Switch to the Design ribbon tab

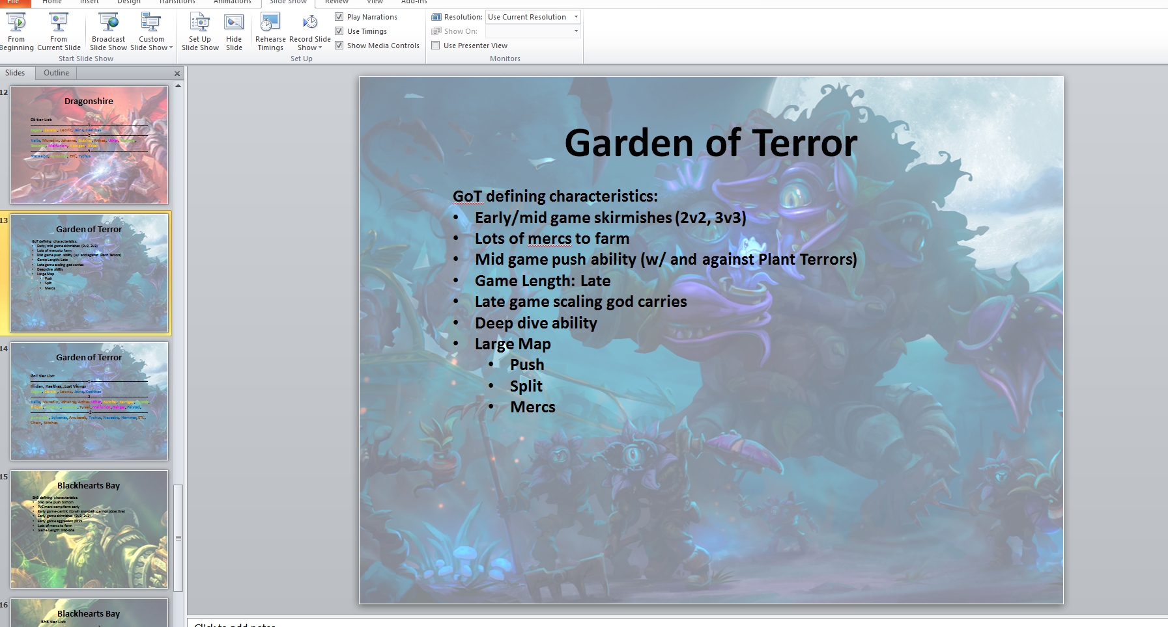coord(128,3)
